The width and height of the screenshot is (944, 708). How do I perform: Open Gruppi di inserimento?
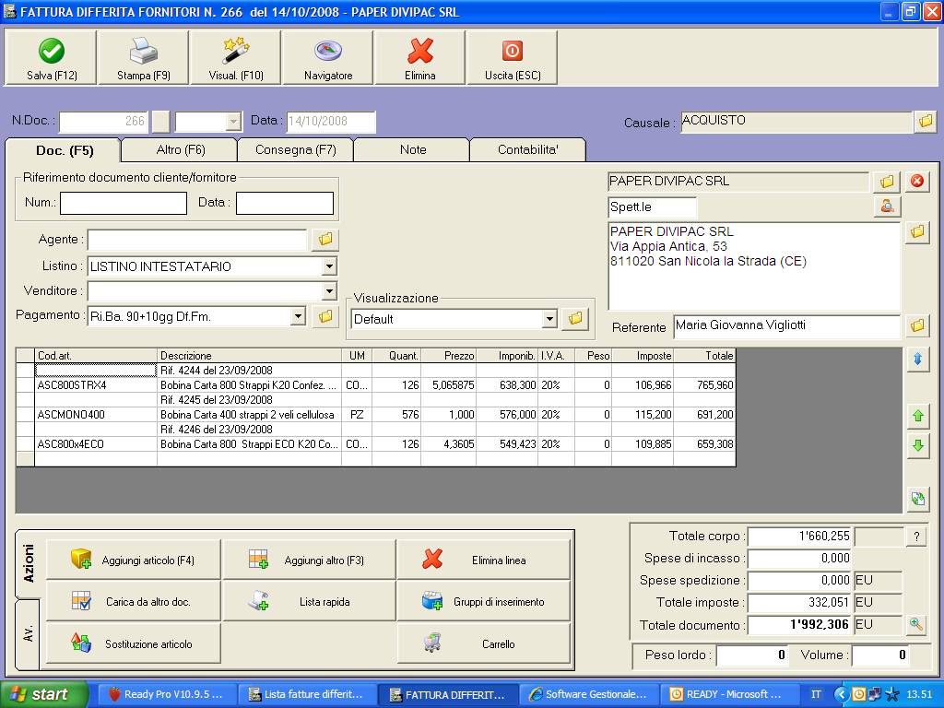click(x=483, y=601)
